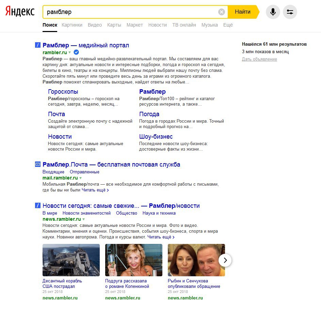
Task: Click the 3 млн показов в месяц text
Action: (265, 52)
